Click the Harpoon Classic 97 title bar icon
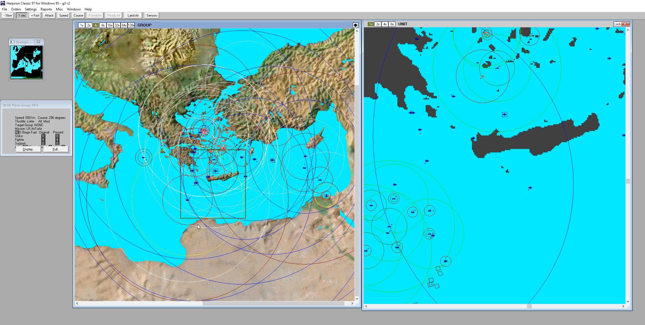Image resolution: width=645 pixels, height=325 pixels. (x=3, y=3)
